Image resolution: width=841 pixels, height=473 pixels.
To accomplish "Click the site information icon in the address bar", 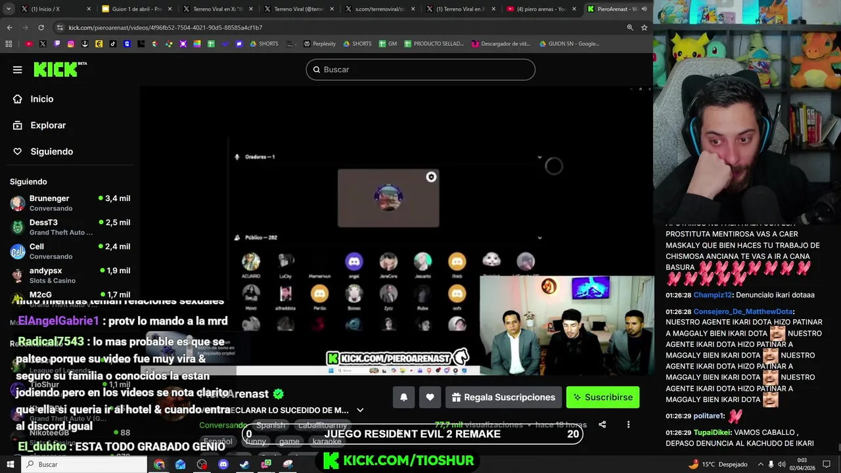I will click(60, 28).
